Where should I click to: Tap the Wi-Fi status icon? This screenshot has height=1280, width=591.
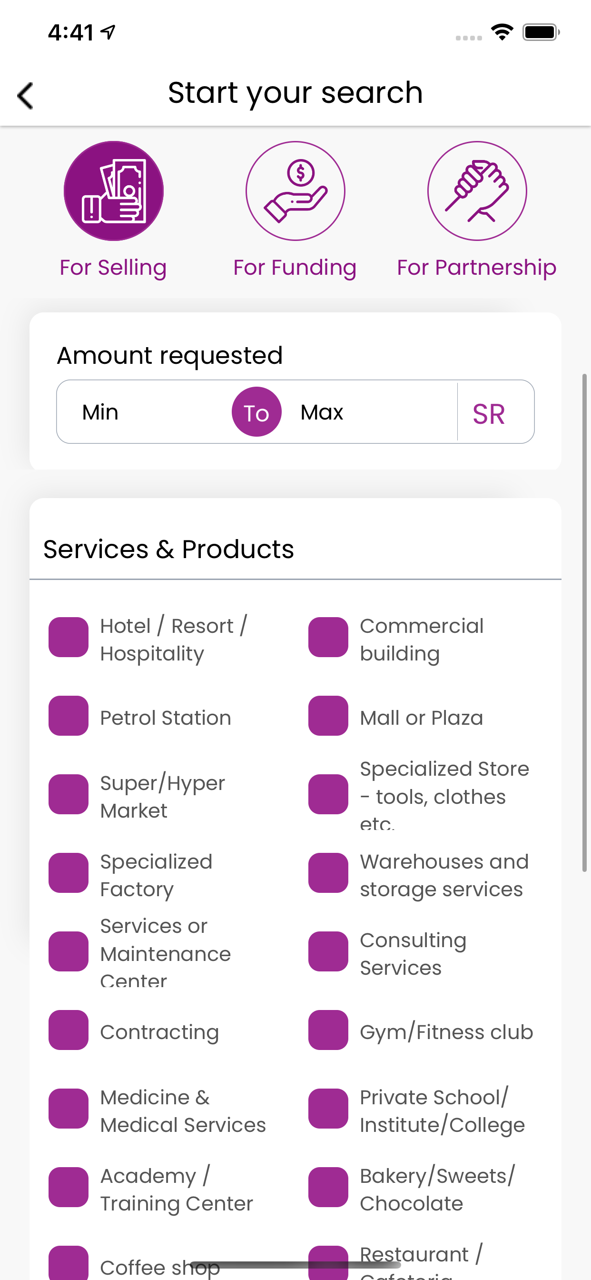click(x=502, y=32)
